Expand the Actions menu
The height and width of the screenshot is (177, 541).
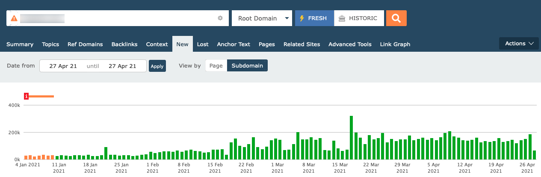pyautogui.click(x=519, y=44)
